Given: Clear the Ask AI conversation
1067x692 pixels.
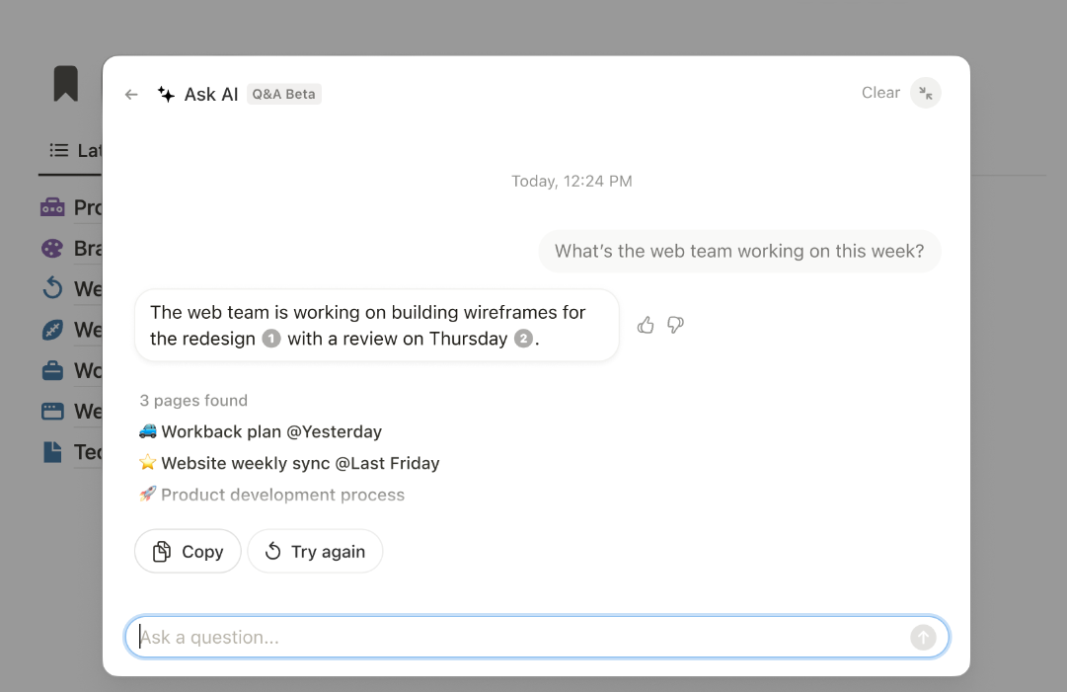Looking at the screenshot, I should pyautogui.click(x=880, y=93).
